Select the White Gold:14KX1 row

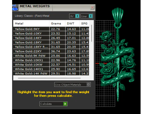(x=51, y=69)
